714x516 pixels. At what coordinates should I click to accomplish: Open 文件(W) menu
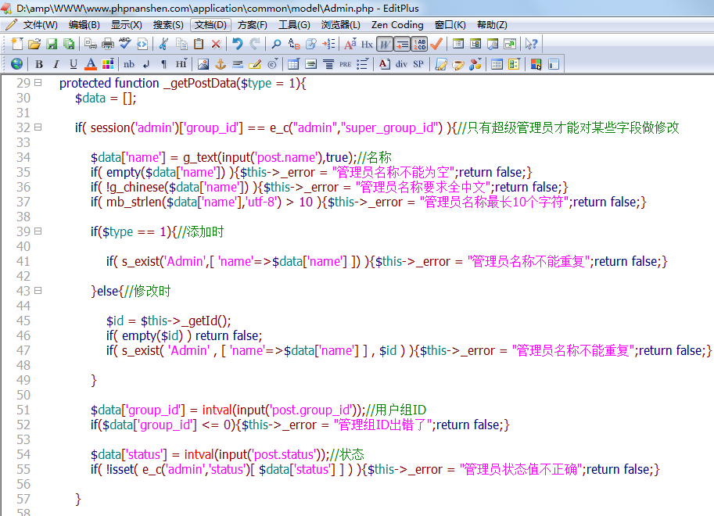tap(40, 25)
